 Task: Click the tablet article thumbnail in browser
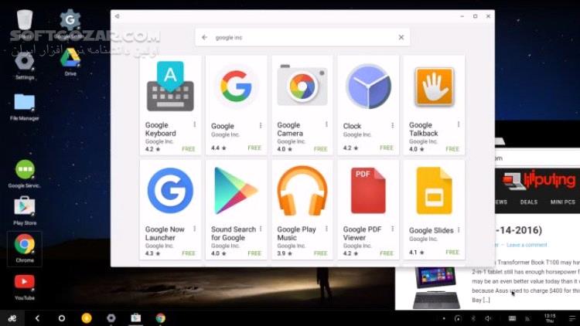(x=436, y=288)
